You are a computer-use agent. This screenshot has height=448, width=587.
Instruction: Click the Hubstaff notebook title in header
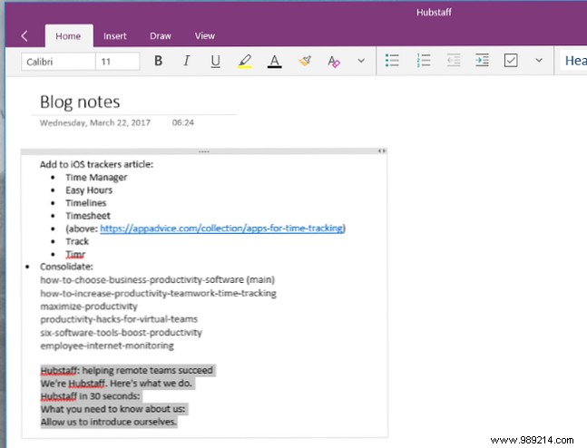coord(434,13)
